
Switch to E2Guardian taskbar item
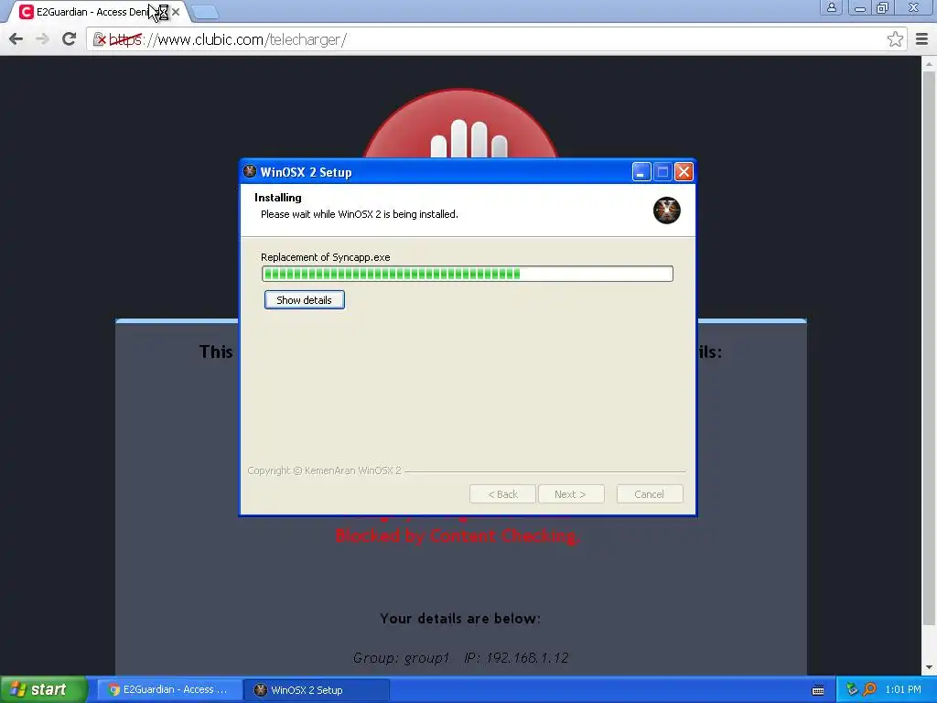tap(169, 690)
